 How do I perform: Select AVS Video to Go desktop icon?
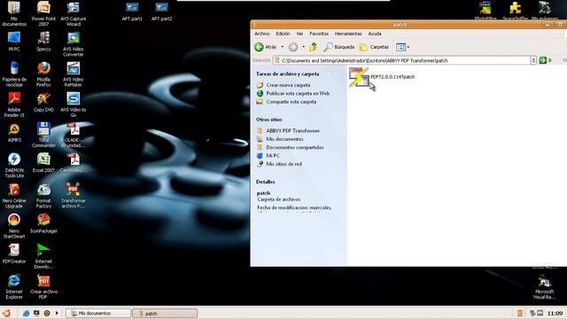(73, 105)
